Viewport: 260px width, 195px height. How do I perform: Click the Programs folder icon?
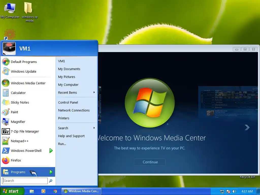point(6,172)
